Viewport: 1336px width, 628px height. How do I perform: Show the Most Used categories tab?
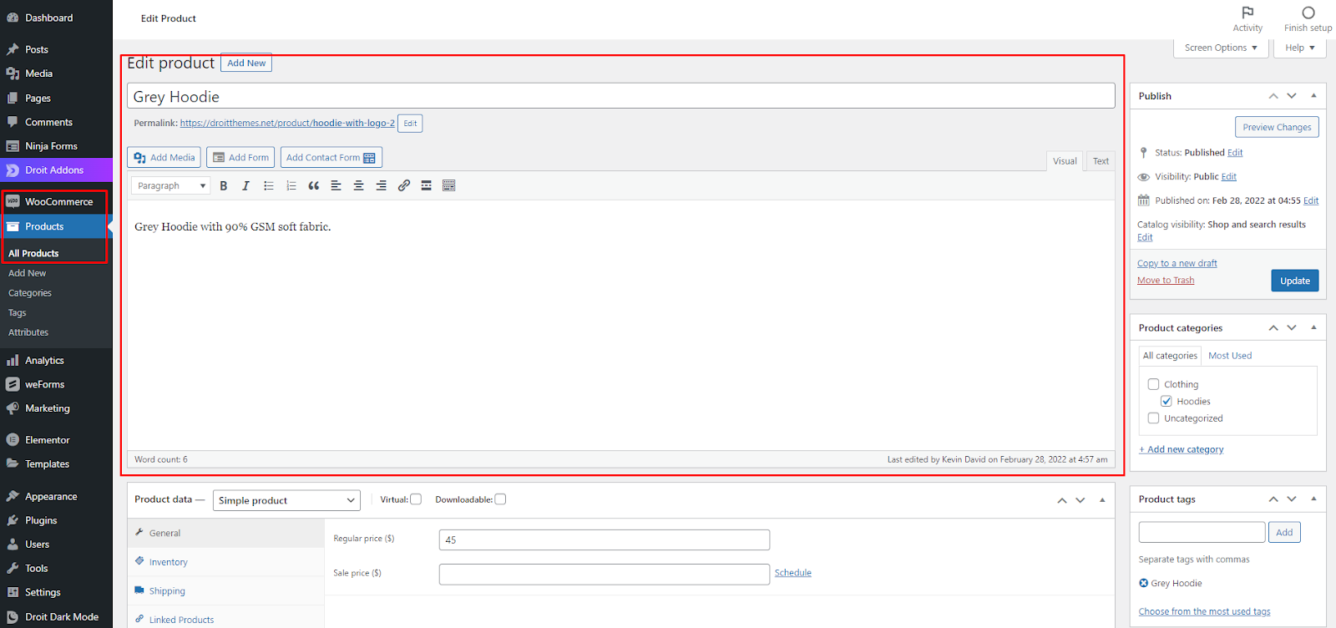(1230, 356)
